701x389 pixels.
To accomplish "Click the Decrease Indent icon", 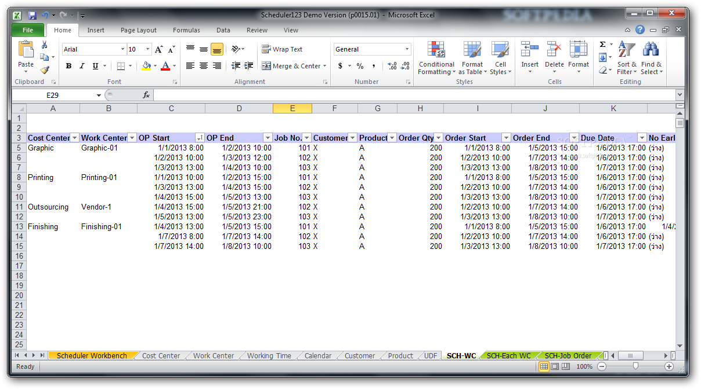I will pos(236,66).
